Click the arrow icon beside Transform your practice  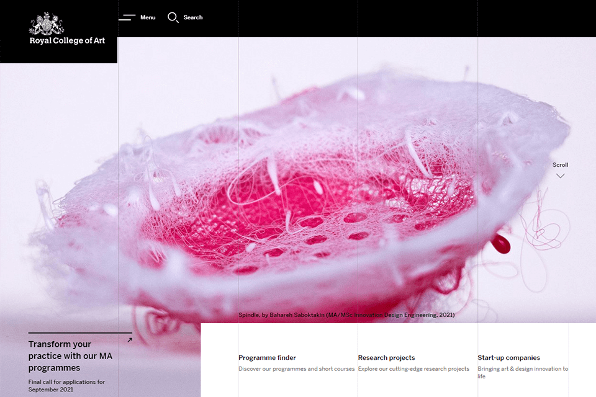(130, 340)
